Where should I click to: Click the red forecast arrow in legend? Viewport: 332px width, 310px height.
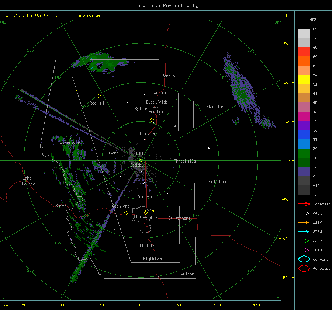click(x=304, y=204)
